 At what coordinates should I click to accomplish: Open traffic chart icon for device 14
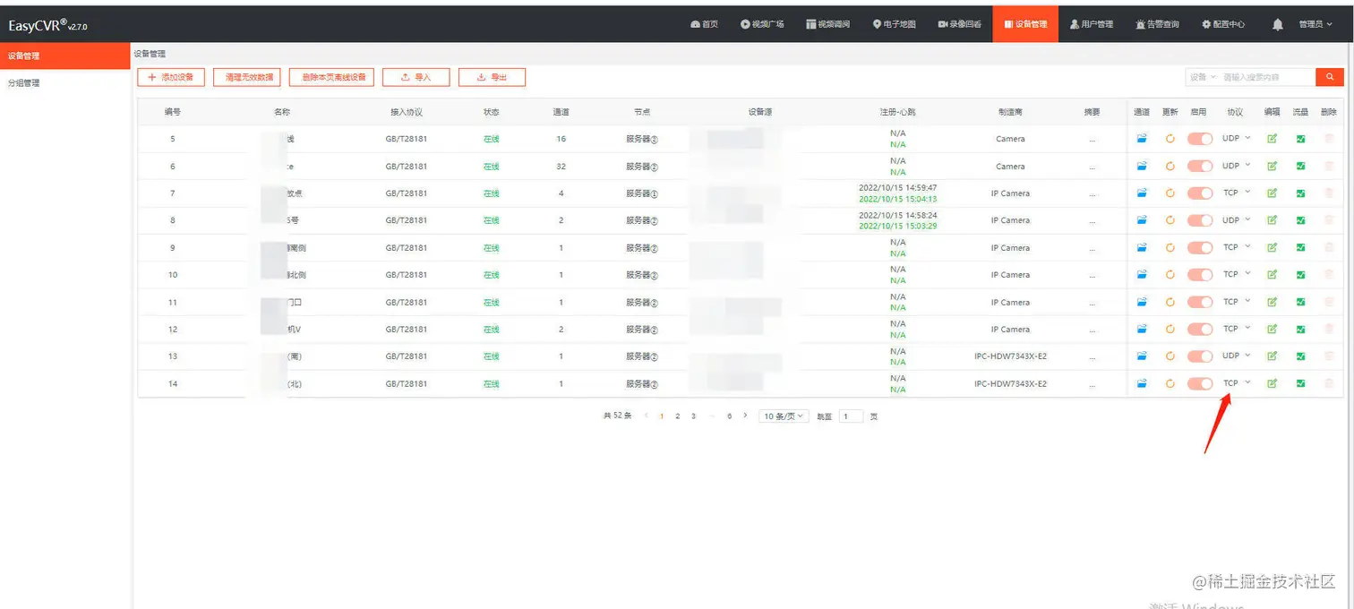pyautogui.click(x=1300, y=383)
